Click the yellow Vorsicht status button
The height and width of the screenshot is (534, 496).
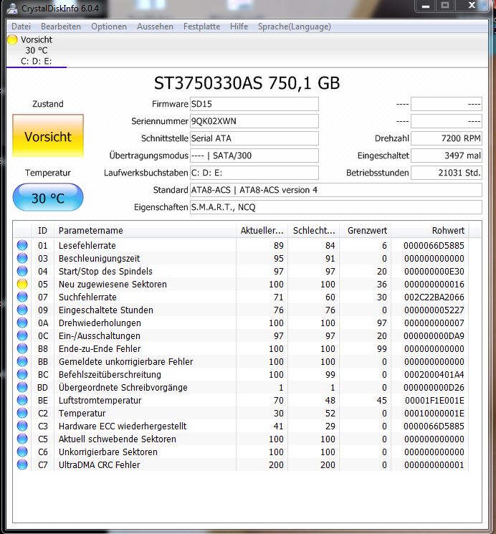point(48,136)
